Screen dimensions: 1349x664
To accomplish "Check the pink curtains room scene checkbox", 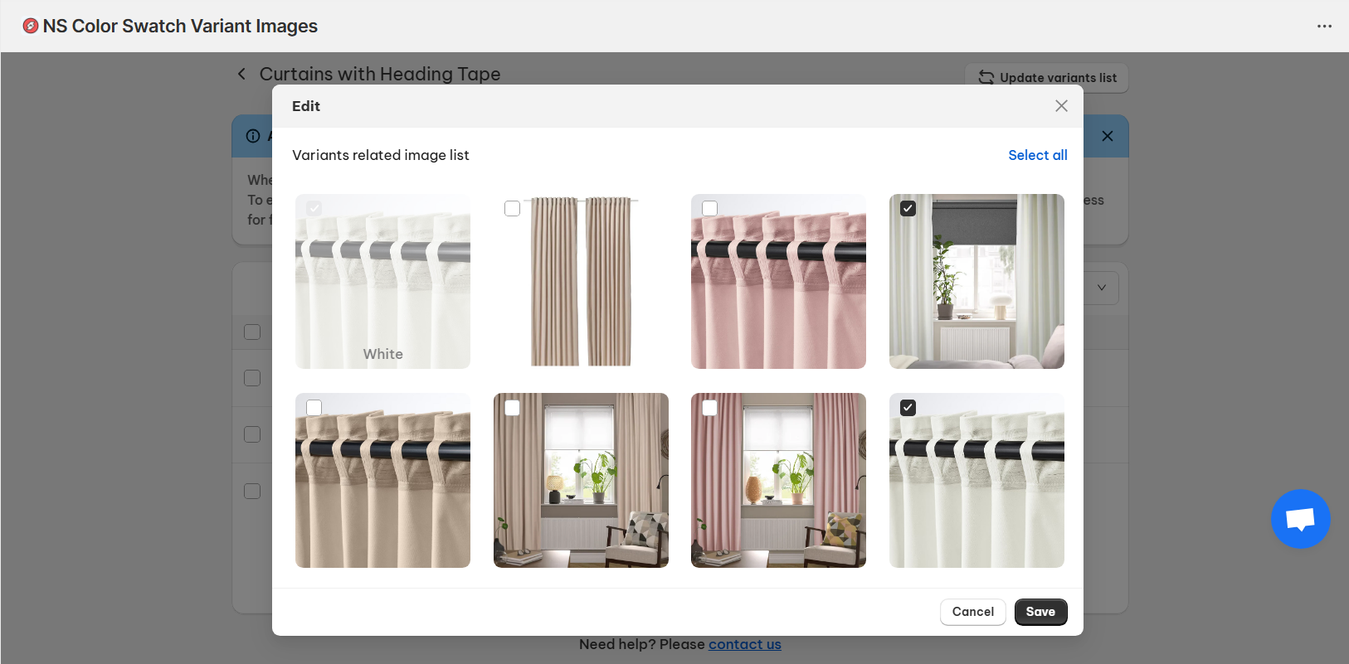I will click(709, 408).
